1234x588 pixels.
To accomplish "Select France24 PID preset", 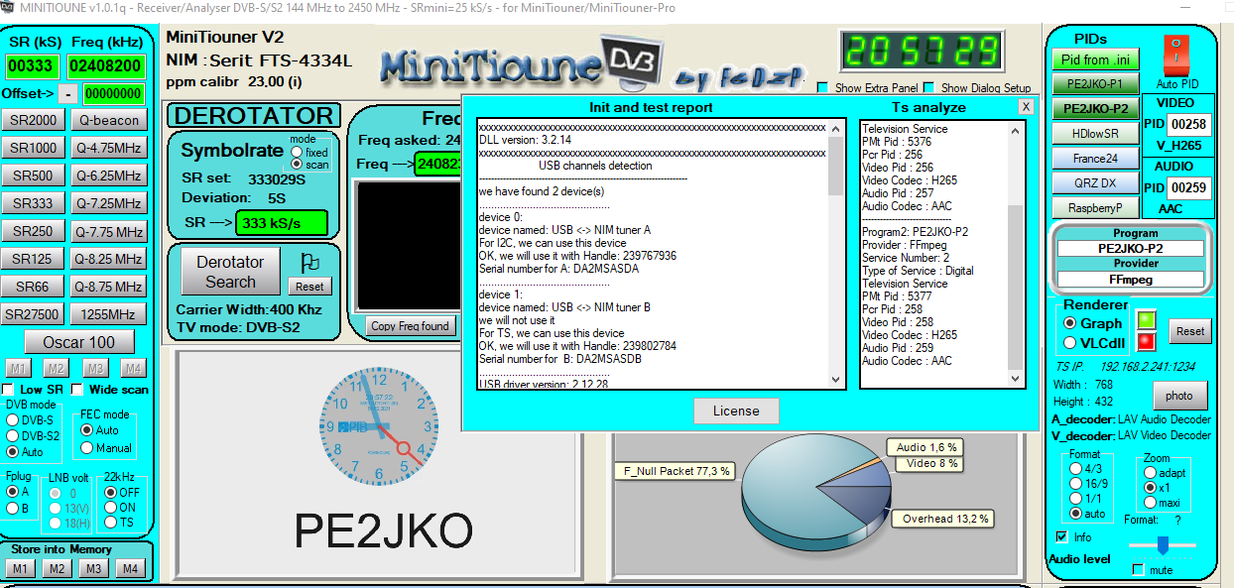I will pos(1094,159).
